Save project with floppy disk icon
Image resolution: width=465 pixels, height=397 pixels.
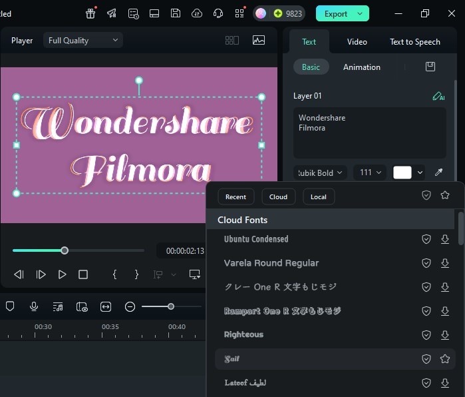[x=176, y=13]
